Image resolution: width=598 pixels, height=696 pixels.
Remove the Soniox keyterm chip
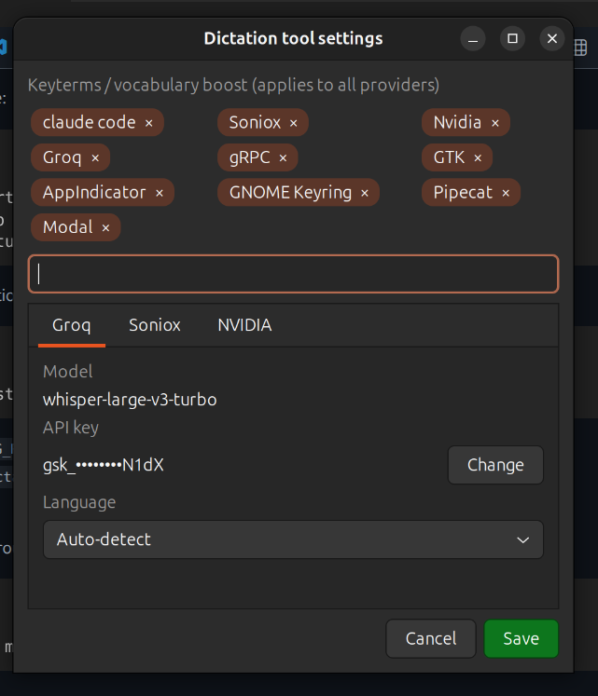(x=294, y=123)
